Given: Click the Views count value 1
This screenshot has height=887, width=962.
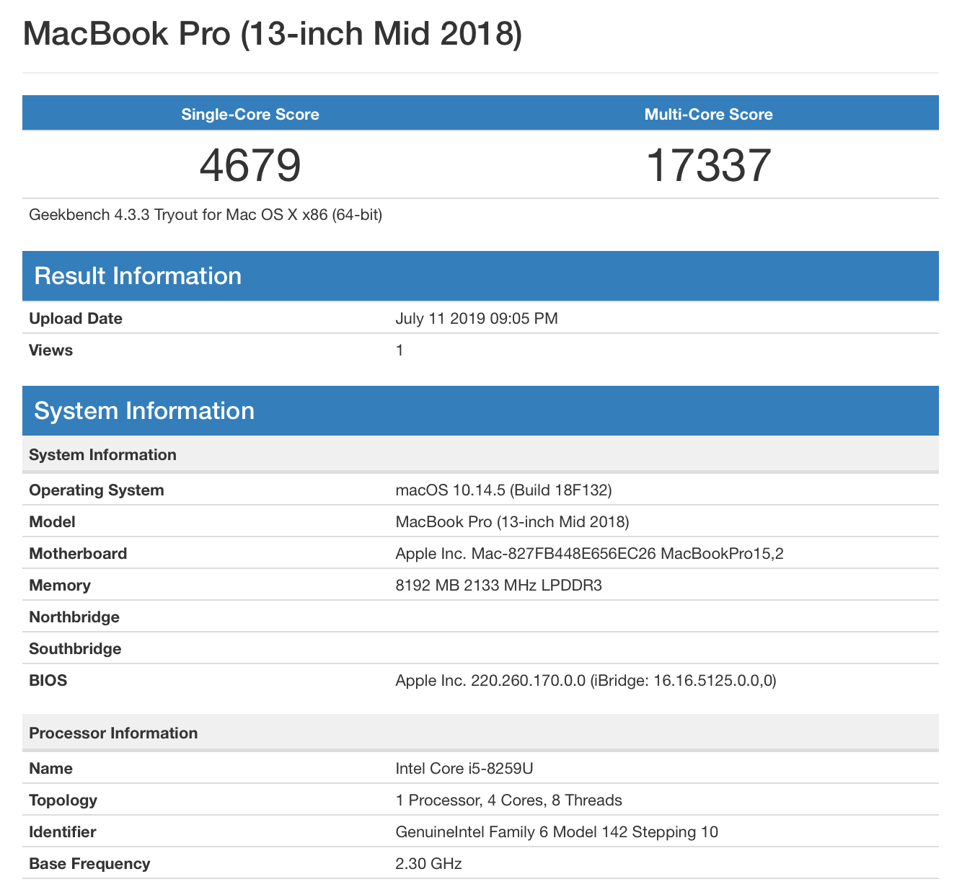Looking at the screenshot, I should pos(400,350).
